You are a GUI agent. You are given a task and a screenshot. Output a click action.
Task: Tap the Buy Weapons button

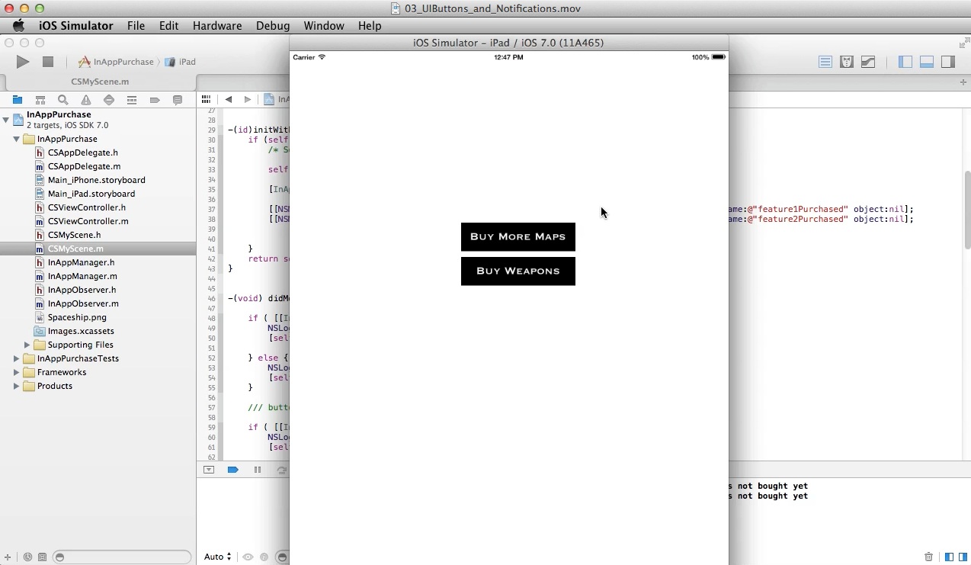click(x=518, y=271)
